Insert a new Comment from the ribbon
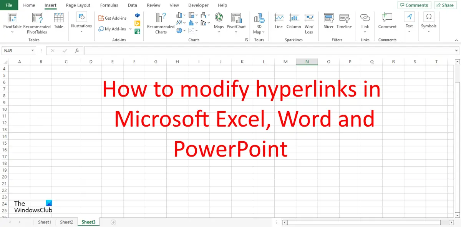 [387, 21]
